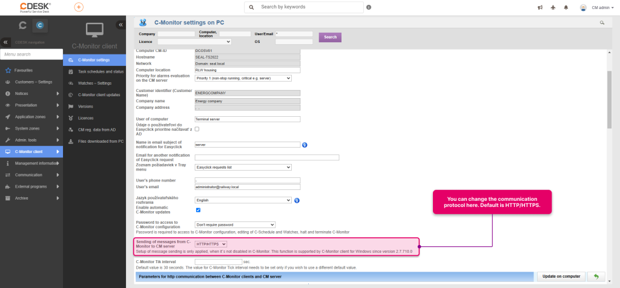The height and width of the screenshot is (288, 620).
Task: Click the User/Email filter input
Action: [x=294, y=34]
